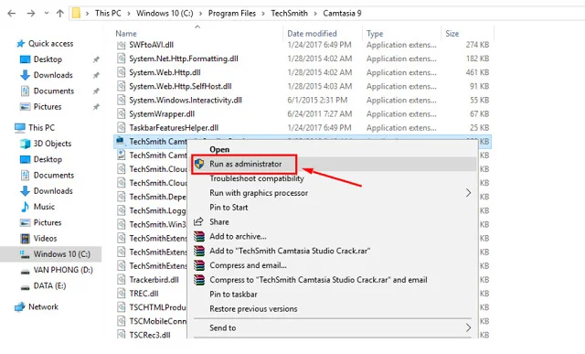Viewport: 585px width, 354px height.
Task: Expand the Send to submenu arrow
Action: pos(468,327)
